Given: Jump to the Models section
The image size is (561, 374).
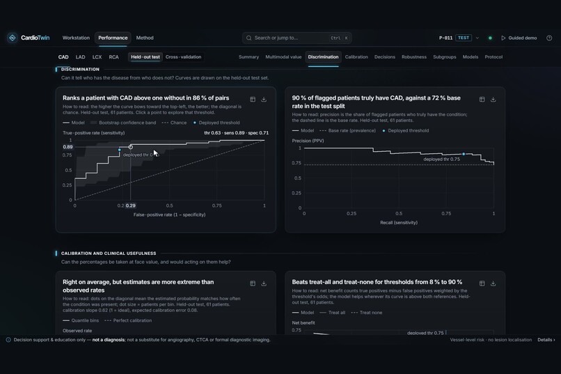Looking at the screenshot, I should (x=470, y=57).
